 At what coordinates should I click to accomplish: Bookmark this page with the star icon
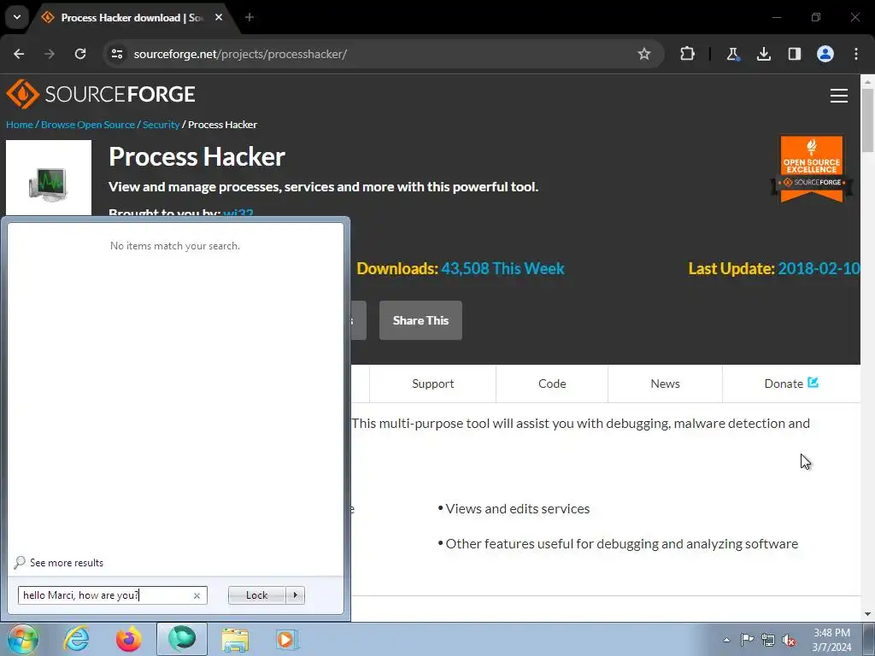[x=644, y=54]
